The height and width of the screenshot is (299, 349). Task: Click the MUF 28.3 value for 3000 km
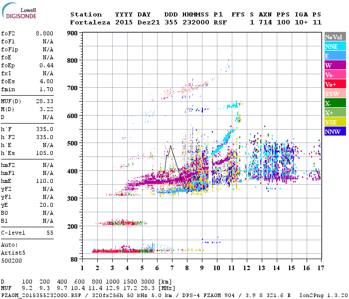(x=148, y=288)
